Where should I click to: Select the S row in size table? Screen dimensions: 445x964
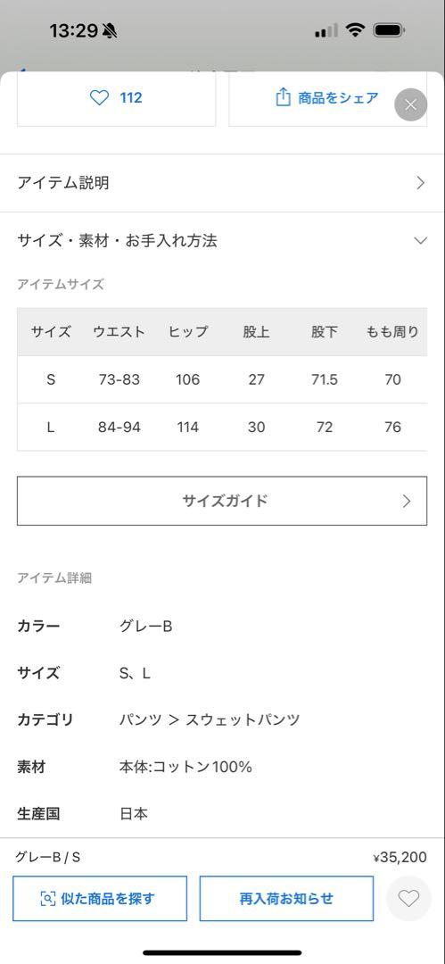click(x=222, y=379)
